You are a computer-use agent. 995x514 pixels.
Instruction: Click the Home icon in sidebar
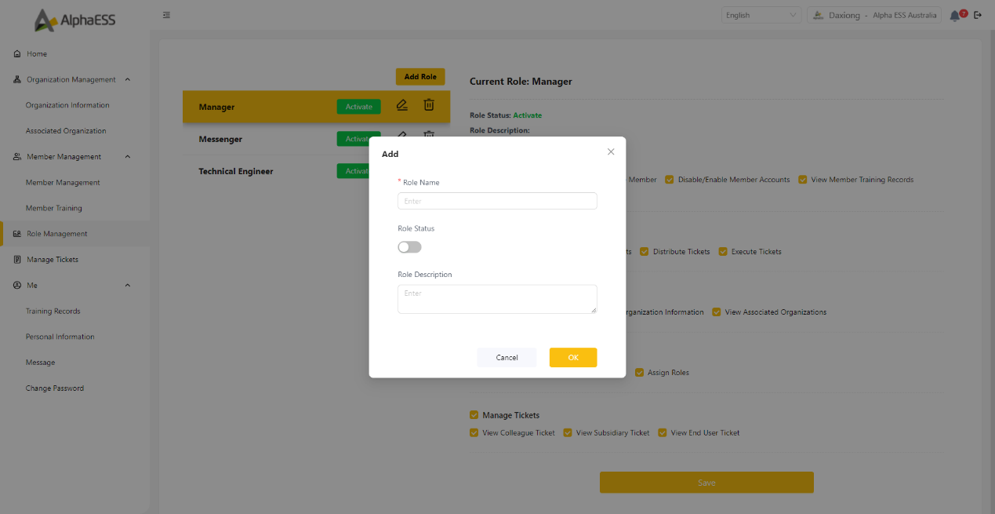point(17,54)
